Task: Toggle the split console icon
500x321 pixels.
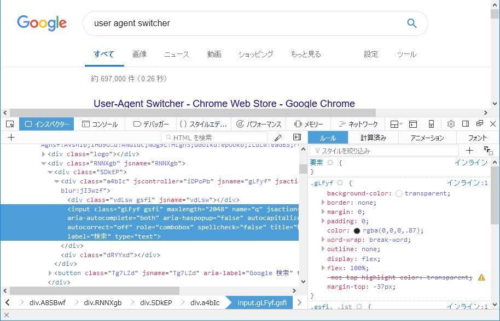Action: click(414, 124)
